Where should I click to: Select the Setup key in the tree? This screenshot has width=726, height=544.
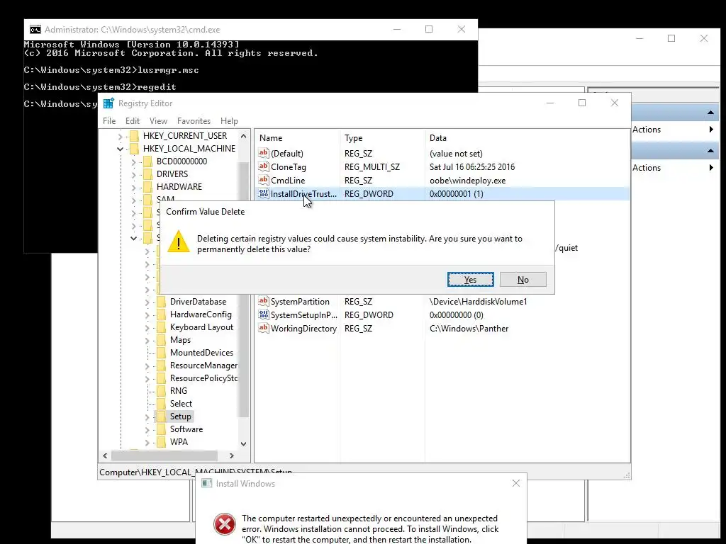tap(181, 416)
